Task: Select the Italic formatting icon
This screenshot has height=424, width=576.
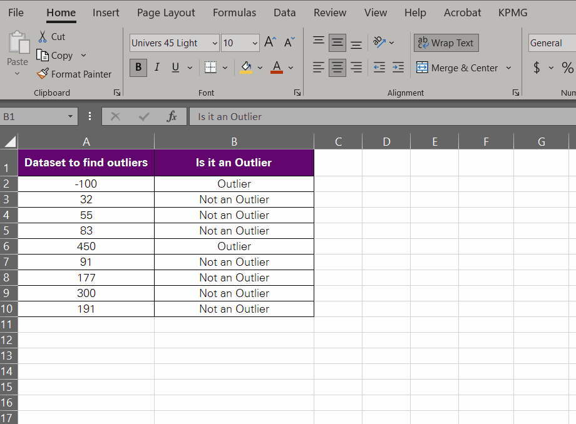Action: (x=157, y=68)
